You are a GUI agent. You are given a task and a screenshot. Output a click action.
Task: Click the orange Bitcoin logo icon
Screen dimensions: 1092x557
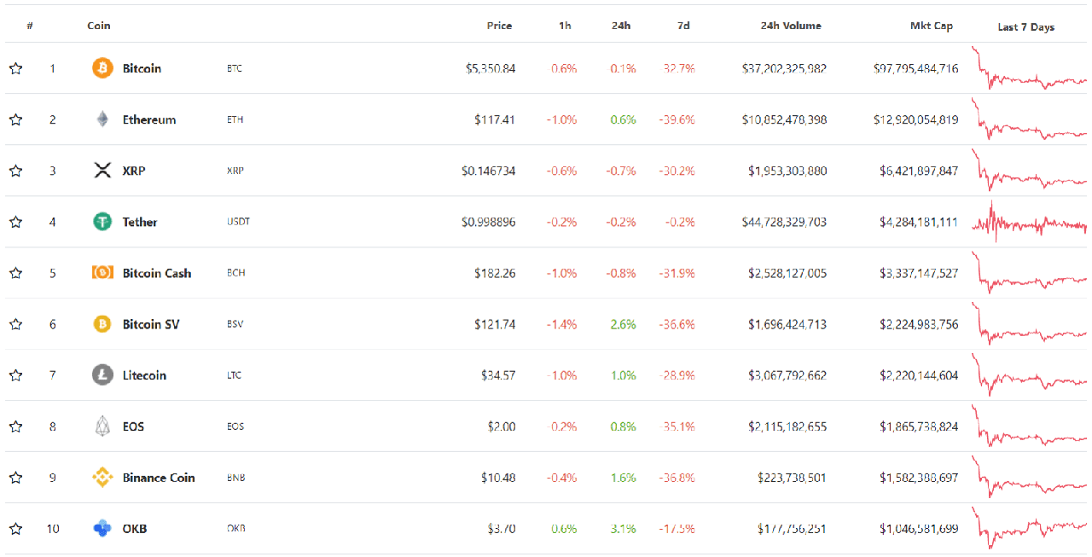tap(102, 68)
